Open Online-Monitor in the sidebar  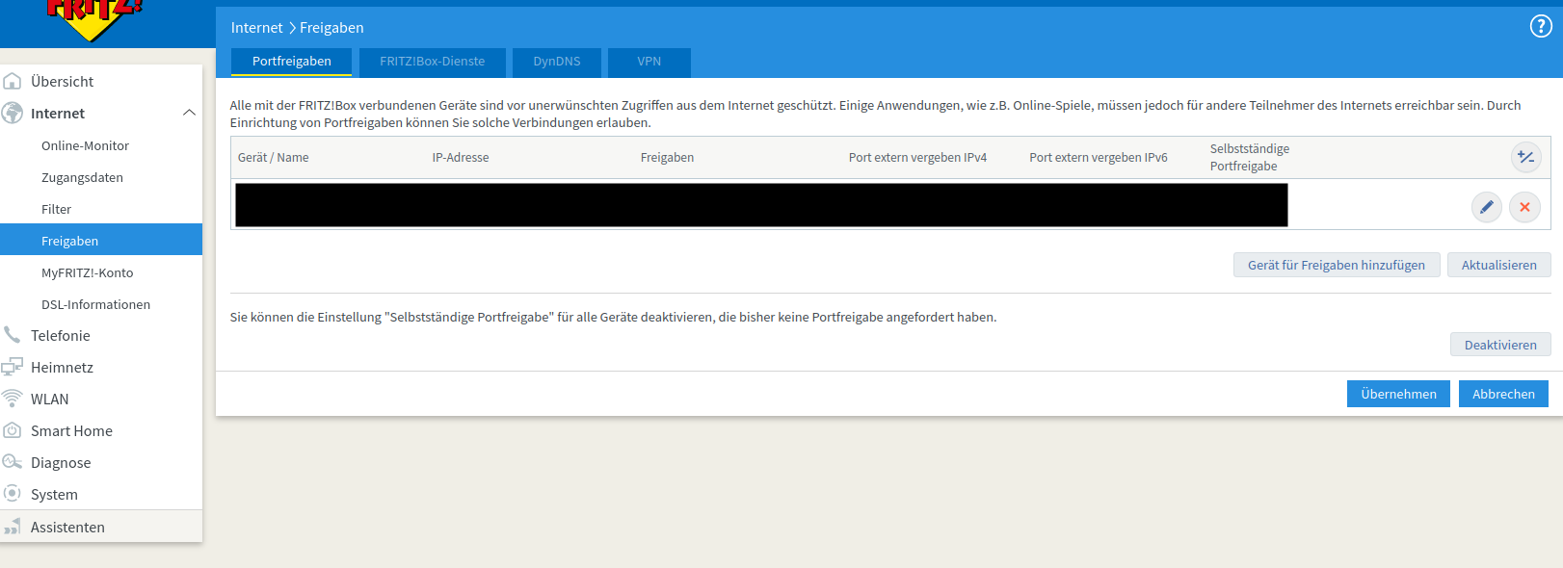coord(85,145)
